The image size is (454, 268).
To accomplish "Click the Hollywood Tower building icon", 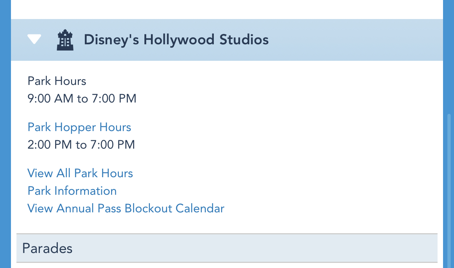I will coord(65,40).
